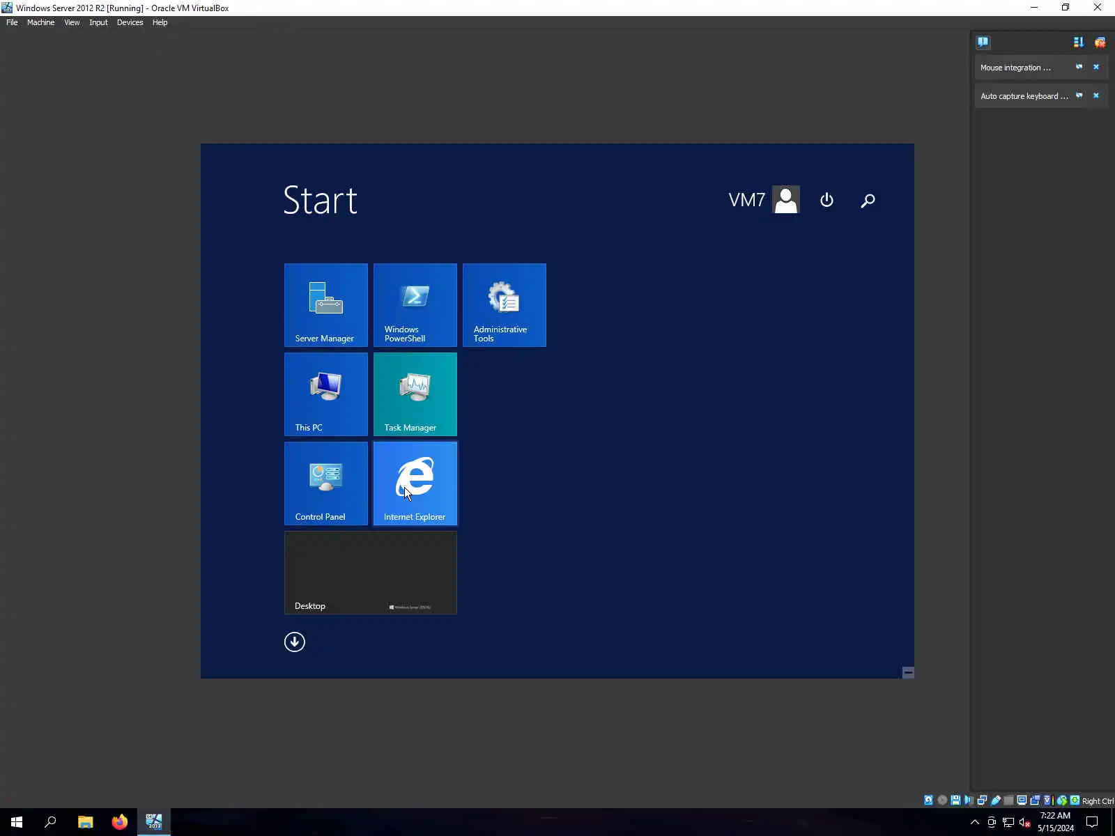The width and height of the screenshot is (1115, 836).
Task: Open the Start screen search icon
Action: (x=868, y=201)
